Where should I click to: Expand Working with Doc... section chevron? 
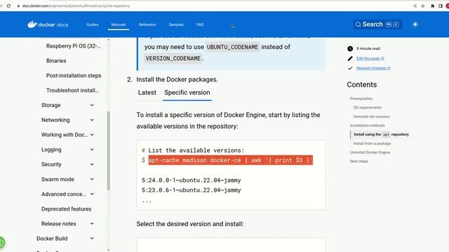(92, 135)
